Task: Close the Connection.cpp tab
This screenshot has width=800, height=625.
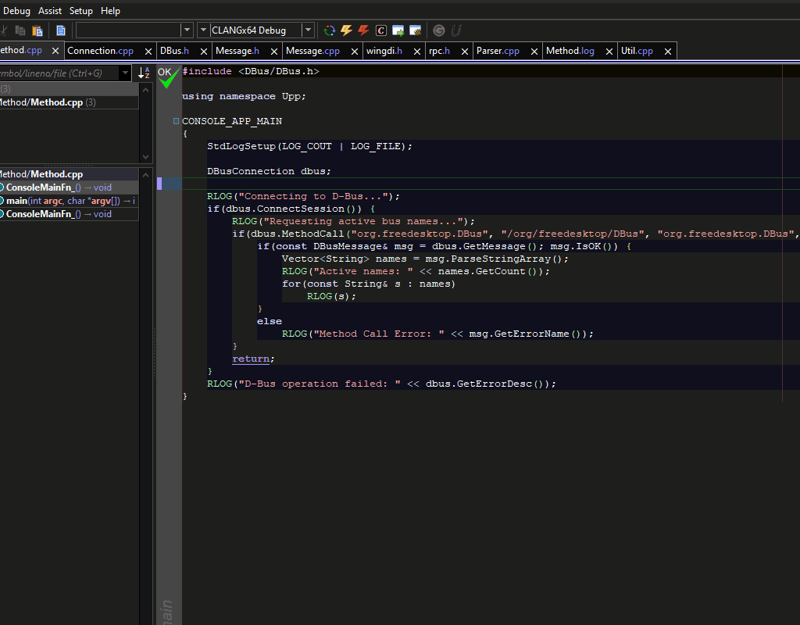Action: [148, 51]
